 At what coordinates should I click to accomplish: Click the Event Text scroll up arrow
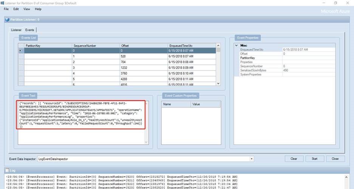tap(146, 103)
